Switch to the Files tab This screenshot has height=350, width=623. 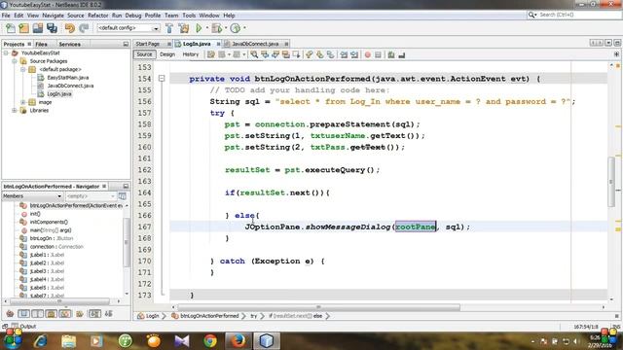click(41, 44)
